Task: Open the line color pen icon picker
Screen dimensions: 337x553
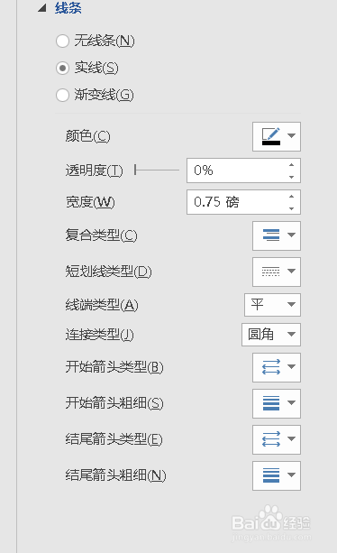Action: [271, 136]
